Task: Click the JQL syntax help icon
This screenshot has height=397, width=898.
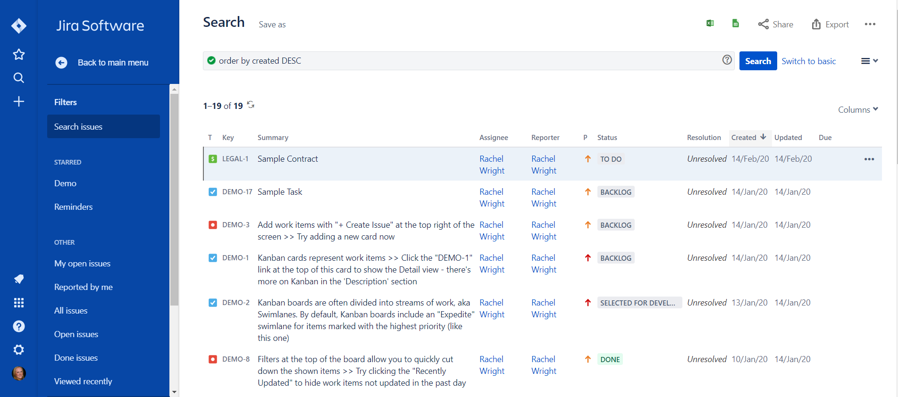Action: pyautogui.click(x=727, y=60)
